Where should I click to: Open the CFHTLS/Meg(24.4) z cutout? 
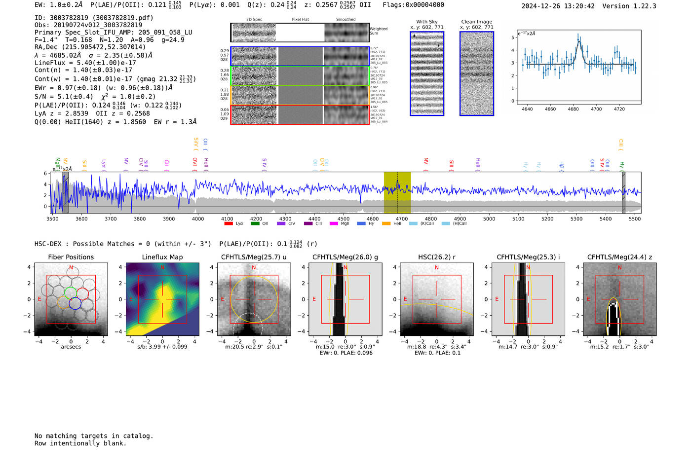620,299
